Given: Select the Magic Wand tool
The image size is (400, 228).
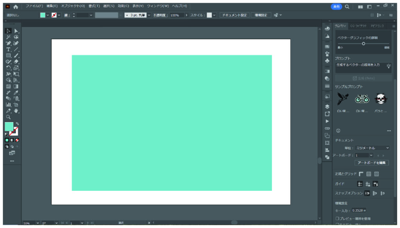Looking at the screenshot, I should tap(8, 37).
